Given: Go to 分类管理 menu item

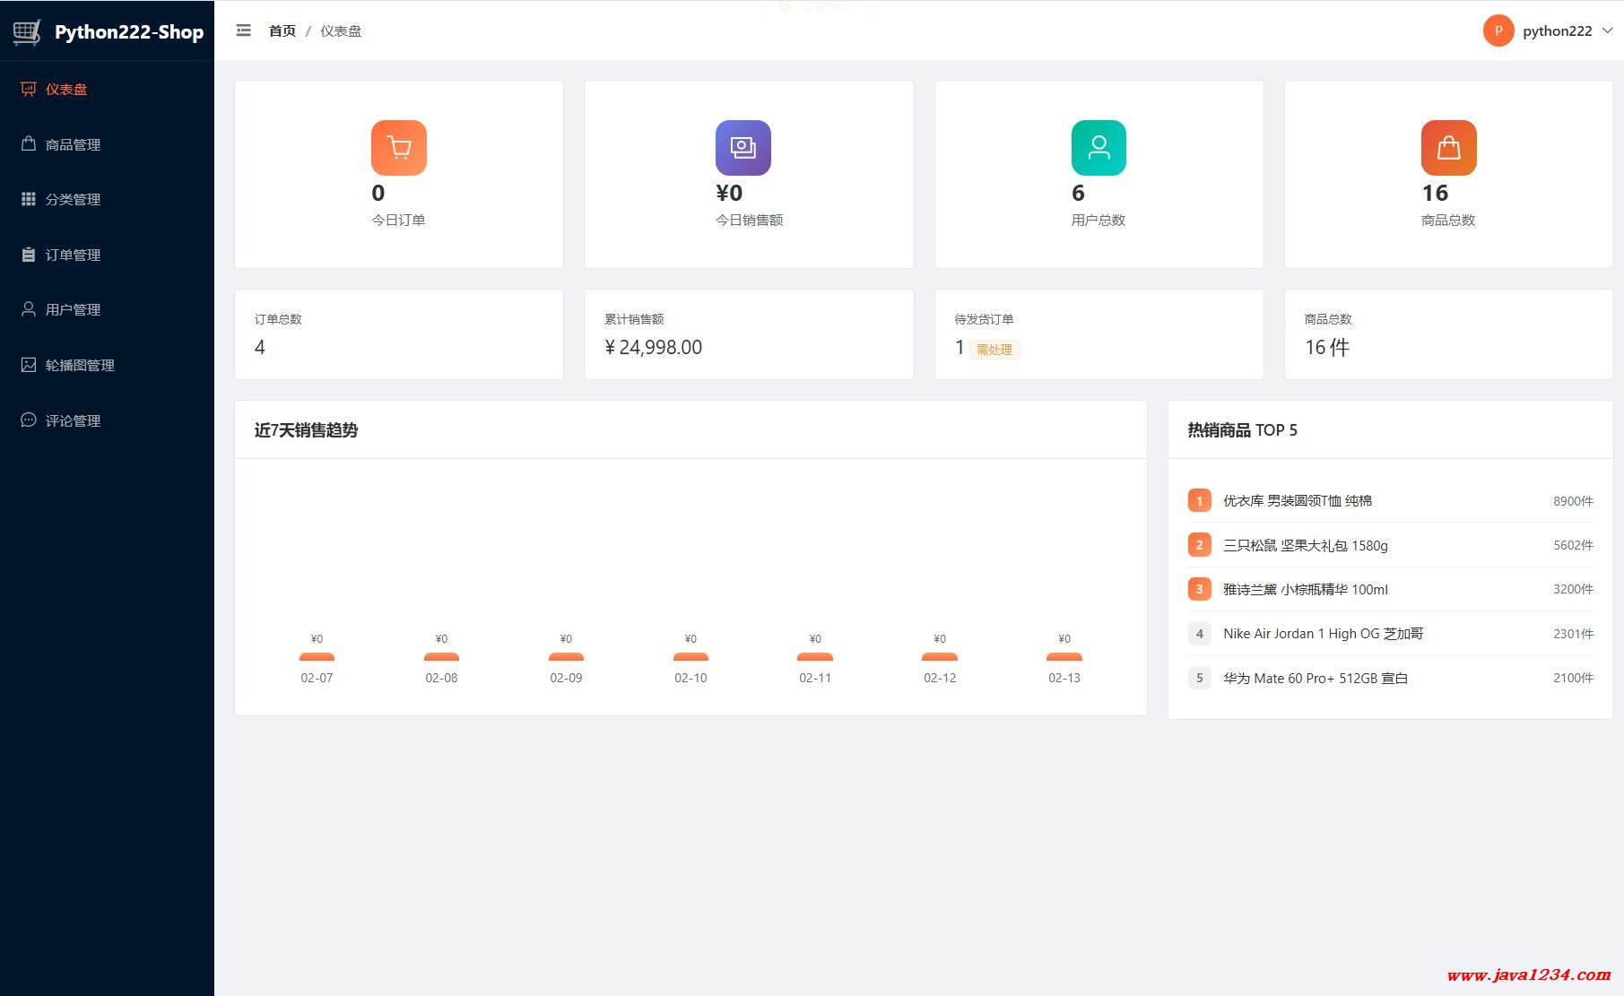Looking at the screenshot, I should [x=73, y=199].
